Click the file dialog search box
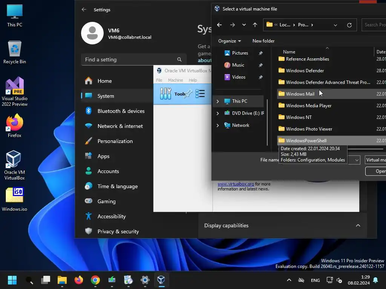 pyautogui.click(x=374, y=25)
